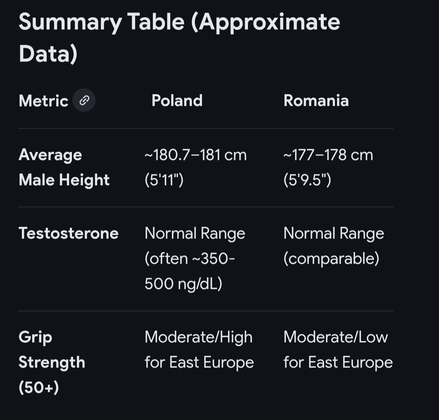Select the Poland column header
Viewport: 439px width, 420px height.
[x=177, y=101]
